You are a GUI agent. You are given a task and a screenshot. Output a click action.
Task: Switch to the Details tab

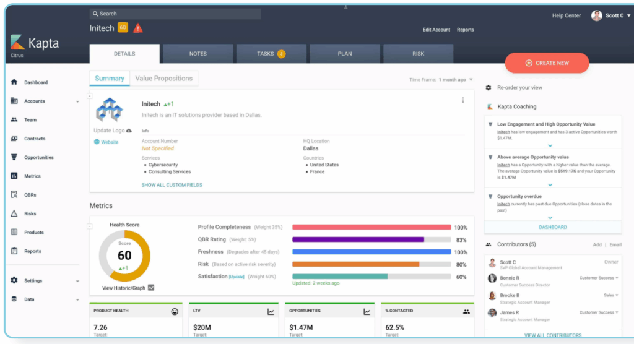pos(124,54)
